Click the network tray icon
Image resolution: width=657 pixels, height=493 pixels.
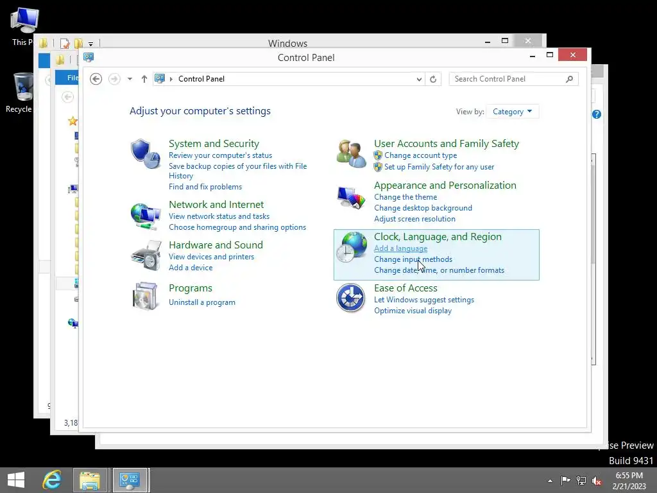(x=581, y=480)
